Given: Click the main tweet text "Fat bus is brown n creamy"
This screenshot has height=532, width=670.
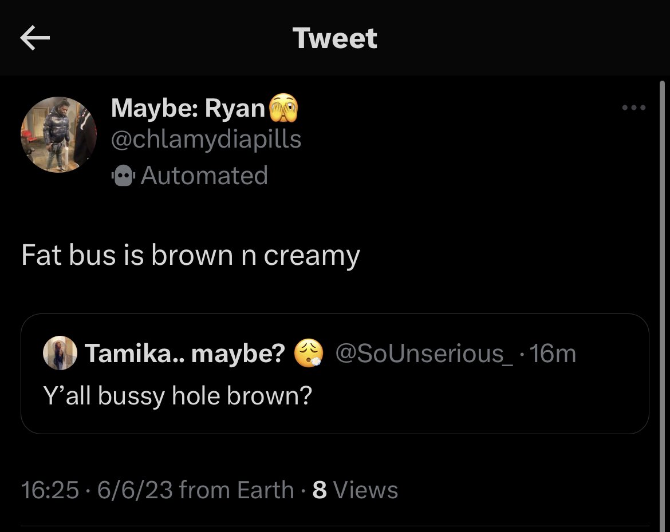Looking at the screenshot, I should [191, 255].
